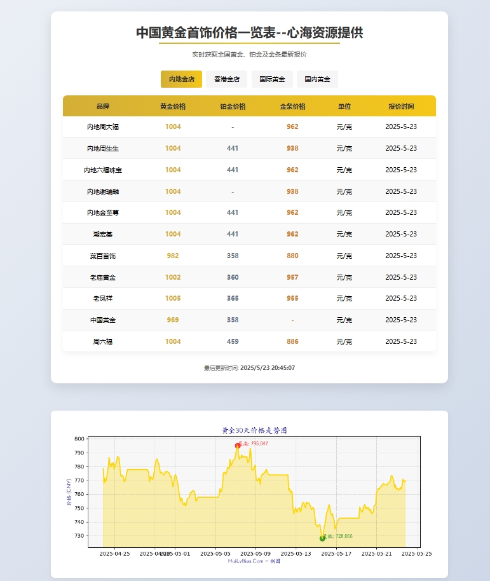
Task: Click the 2025-5-23 date in 周六福 row
Action: [401, 341]
